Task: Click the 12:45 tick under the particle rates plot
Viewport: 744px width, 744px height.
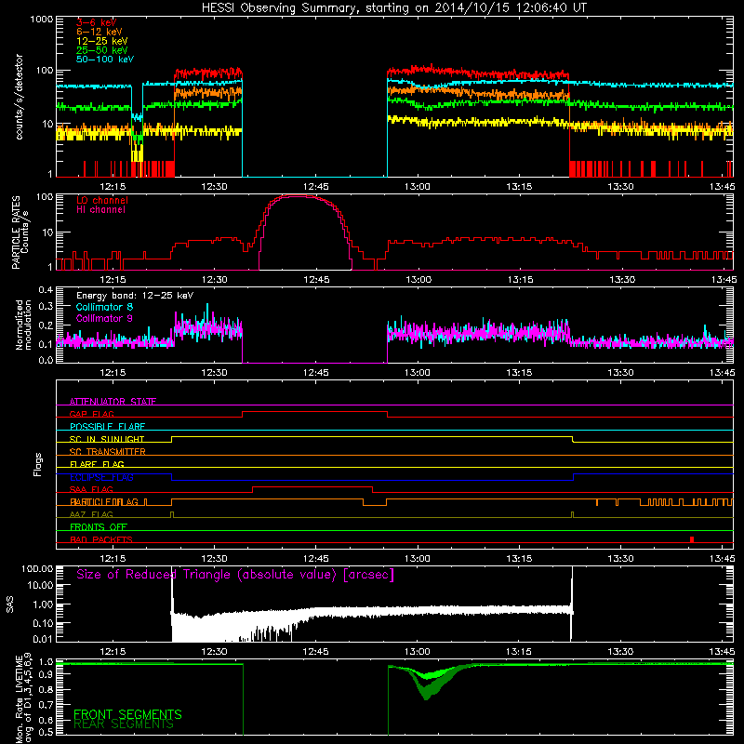Action: point(316,280)
